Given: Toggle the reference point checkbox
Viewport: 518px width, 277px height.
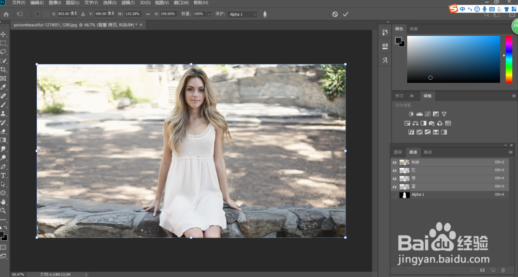Looking at the screenshot, I should [37, 14].
